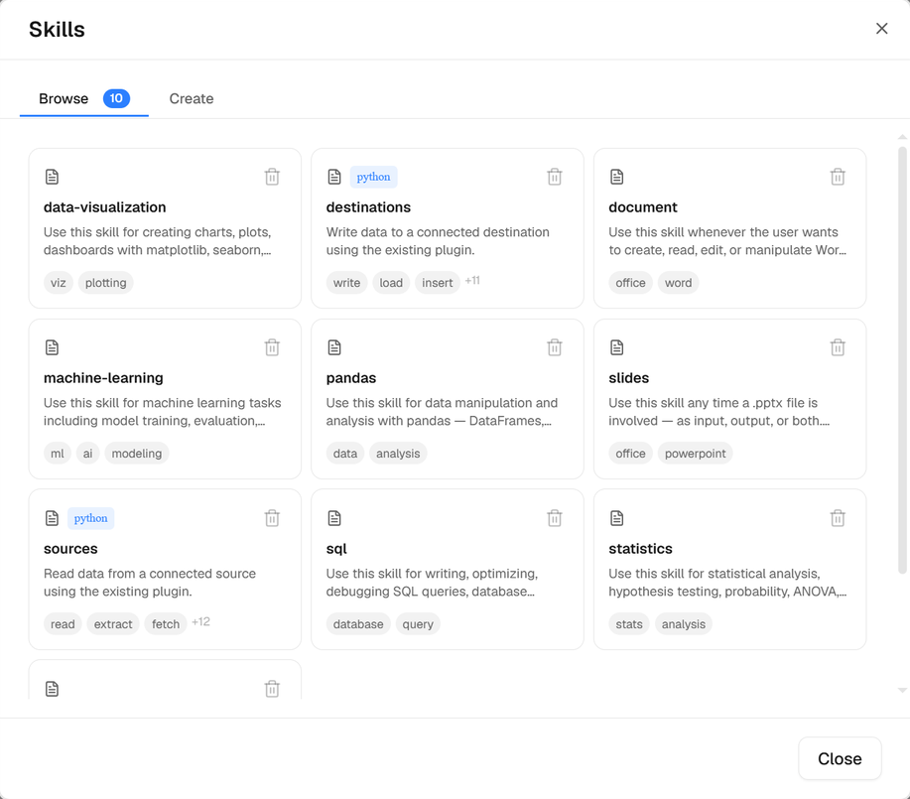Click trash icon on sql card

click(555, 518)
